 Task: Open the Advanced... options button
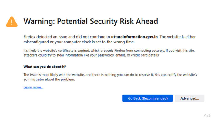click(189, 98)
